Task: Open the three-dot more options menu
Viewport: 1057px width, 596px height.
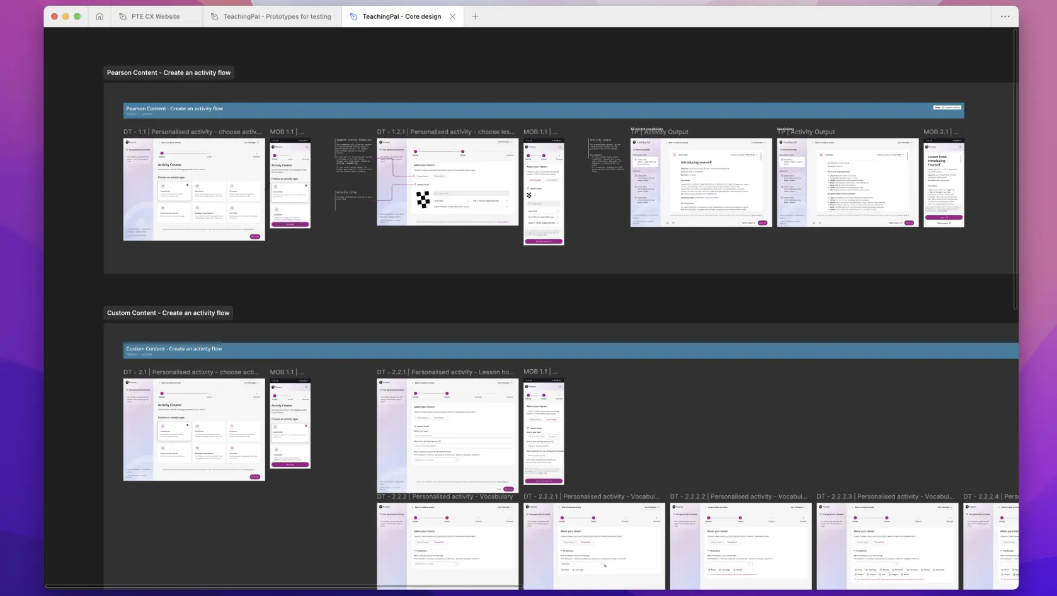Action: point(1005,16)
